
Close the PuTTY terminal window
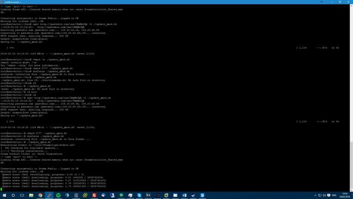pyautogui.click(x=348, y=2)
